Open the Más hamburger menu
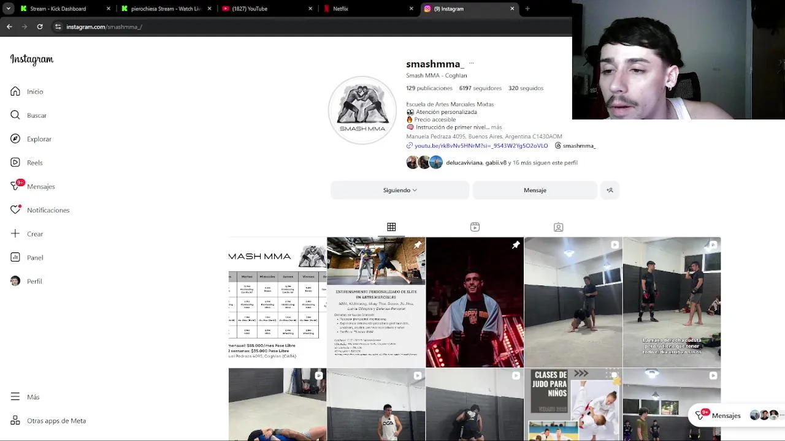Image resolution: width=785 pixels, height=441 pixels. (15, 397)
